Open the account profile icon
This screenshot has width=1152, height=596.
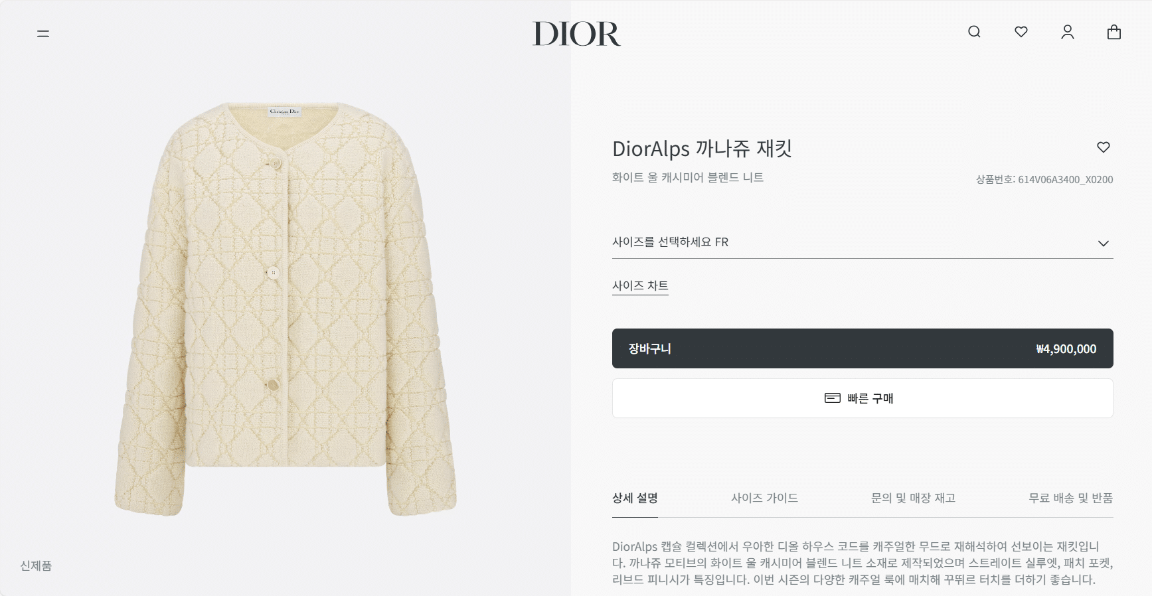pos(1068,32)
